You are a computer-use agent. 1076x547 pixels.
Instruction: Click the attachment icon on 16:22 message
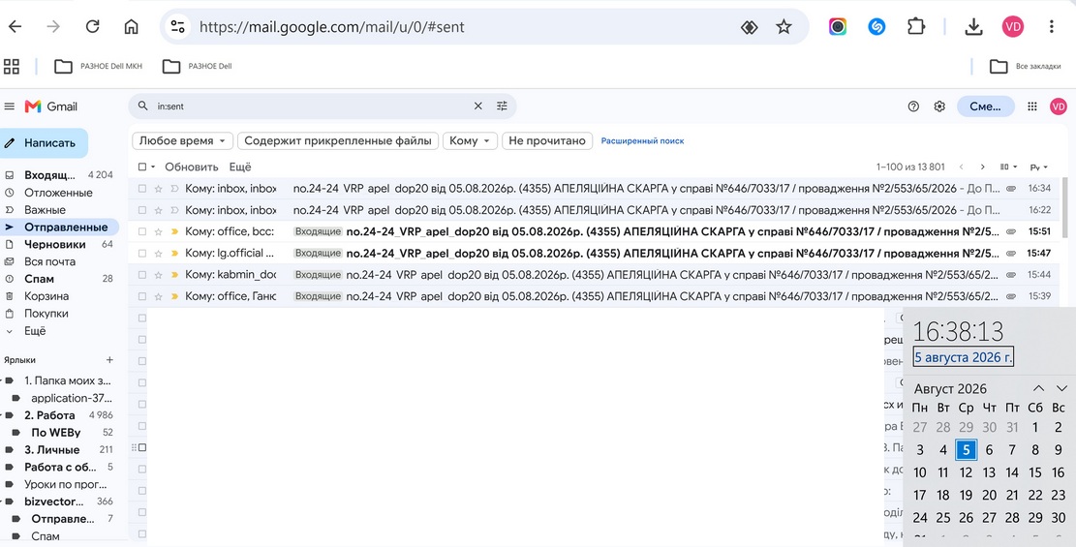tap(1011, 210)
